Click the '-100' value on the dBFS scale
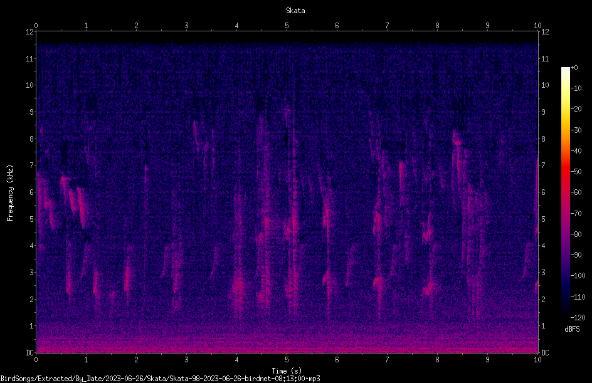Image resolution: width=592 pixels, height=383 pixels. click(578, 275)
